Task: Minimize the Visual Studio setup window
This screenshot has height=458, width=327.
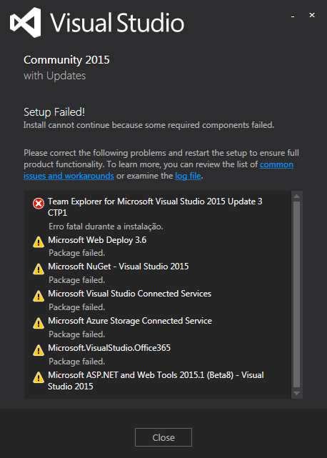Action: 293,16
